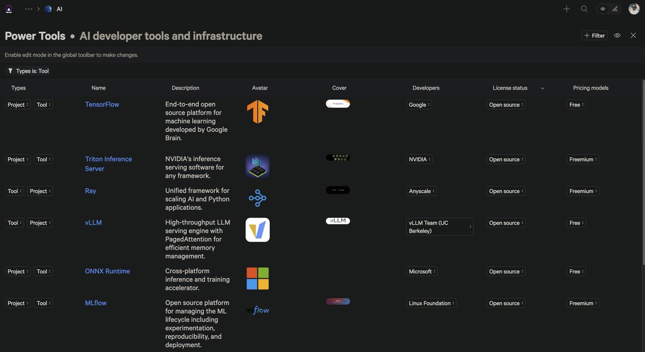This screenshot has height=352, width=645.
Task: Open the vLLM Team (UC Berkeley) tag menu
Action: click(x=440, y=227)
